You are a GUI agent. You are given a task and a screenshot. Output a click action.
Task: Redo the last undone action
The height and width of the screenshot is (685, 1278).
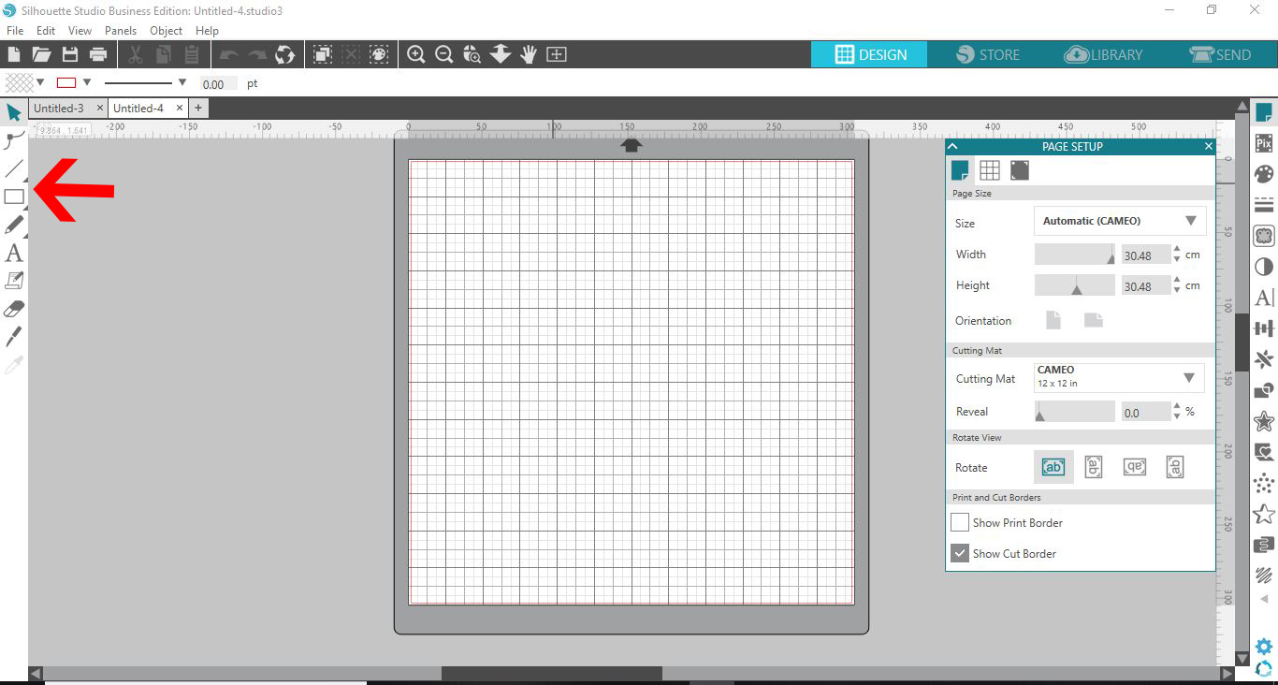[x=256, y=54]
